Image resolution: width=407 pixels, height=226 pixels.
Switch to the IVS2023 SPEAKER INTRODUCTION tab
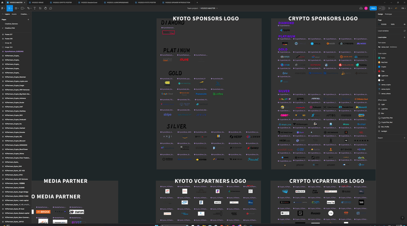pos(178,3)
